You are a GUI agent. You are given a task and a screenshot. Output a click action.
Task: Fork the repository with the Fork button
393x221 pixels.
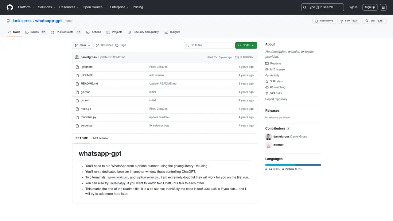(349, 21)
